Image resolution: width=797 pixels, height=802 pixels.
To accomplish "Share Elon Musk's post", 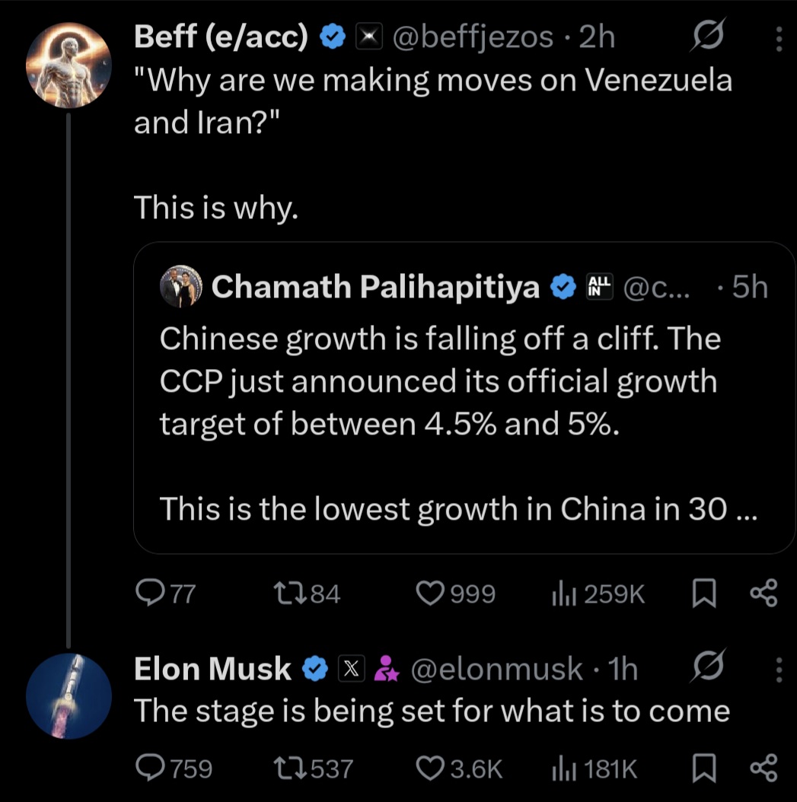I will coord(764,769).
